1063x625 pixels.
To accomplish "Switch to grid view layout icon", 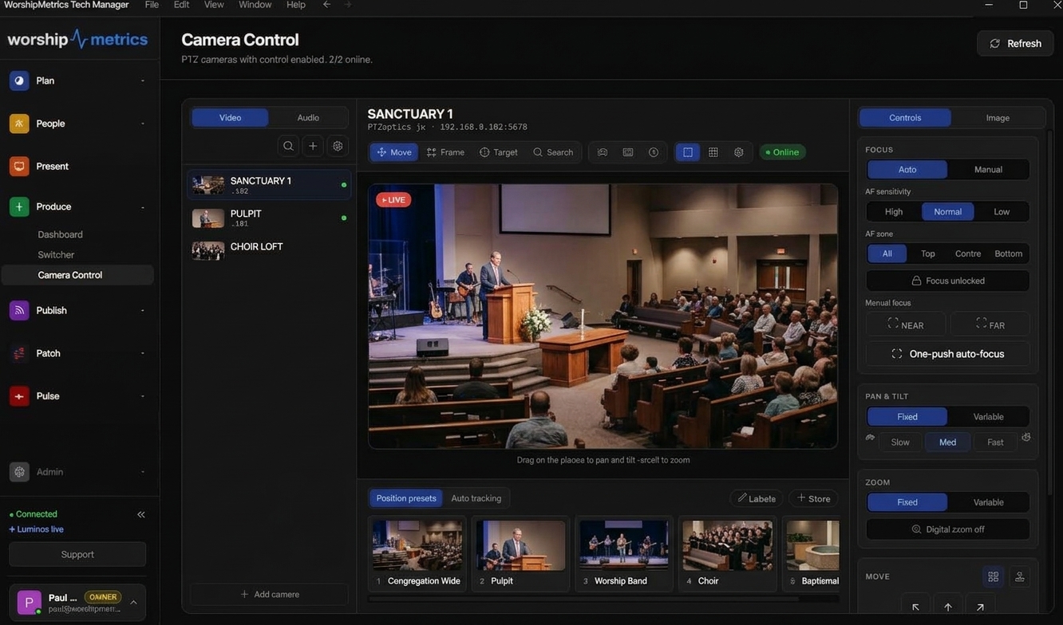I will (x=713, y=152).
